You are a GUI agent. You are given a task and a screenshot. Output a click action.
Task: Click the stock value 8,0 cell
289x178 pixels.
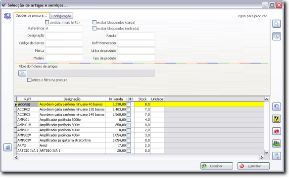click(143, 105)
